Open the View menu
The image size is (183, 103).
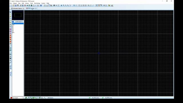click(x=19, y=3)
